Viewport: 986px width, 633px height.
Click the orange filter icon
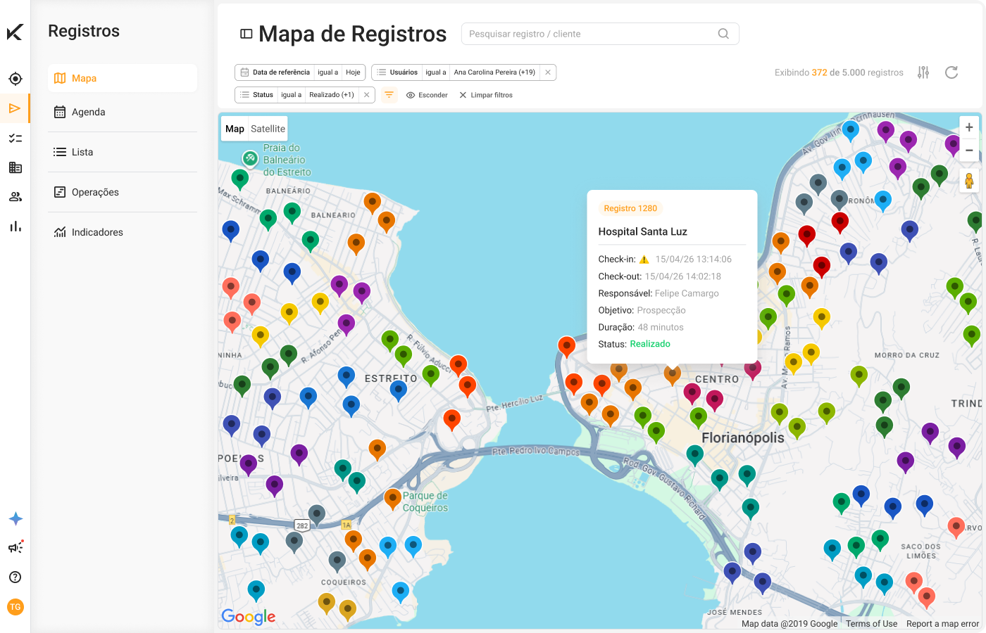[x=389, y=95]
